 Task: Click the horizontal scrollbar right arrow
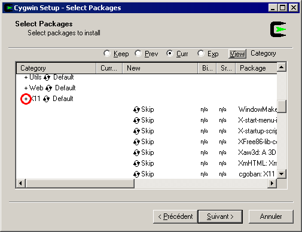click(x=272, y=183)
